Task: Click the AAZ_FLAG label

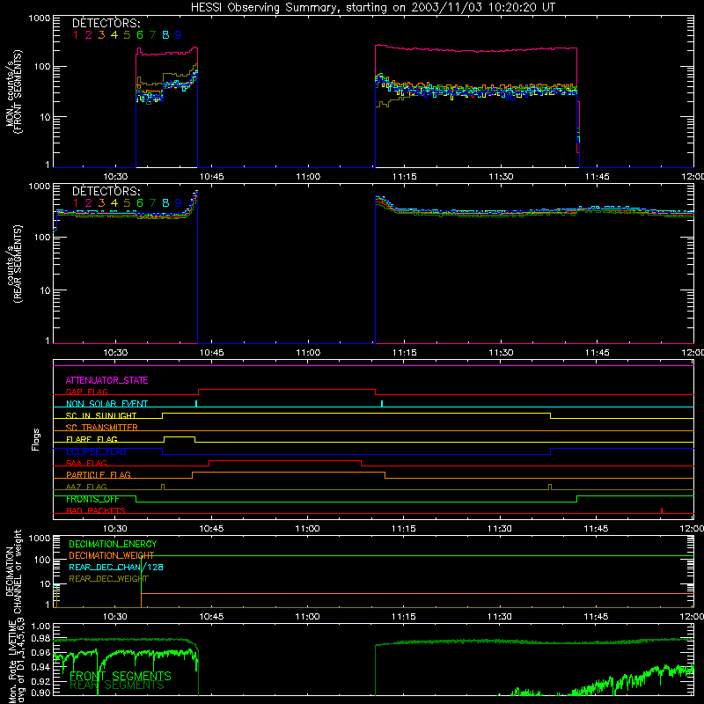Action: coord(86,488)
